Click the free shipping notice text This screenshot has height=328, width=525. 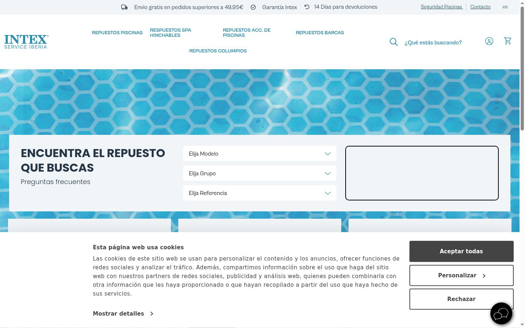click(188, 7)
